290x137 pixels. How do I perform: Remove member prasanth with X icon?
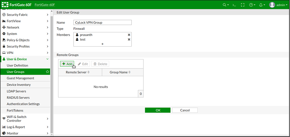click(x=129, y=35)
